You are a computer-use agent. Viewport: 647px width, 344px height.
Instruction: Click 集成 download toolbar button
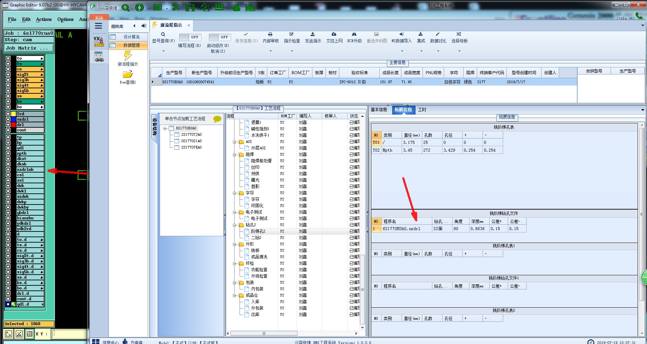pyautogui.click(x=421, y=37)
